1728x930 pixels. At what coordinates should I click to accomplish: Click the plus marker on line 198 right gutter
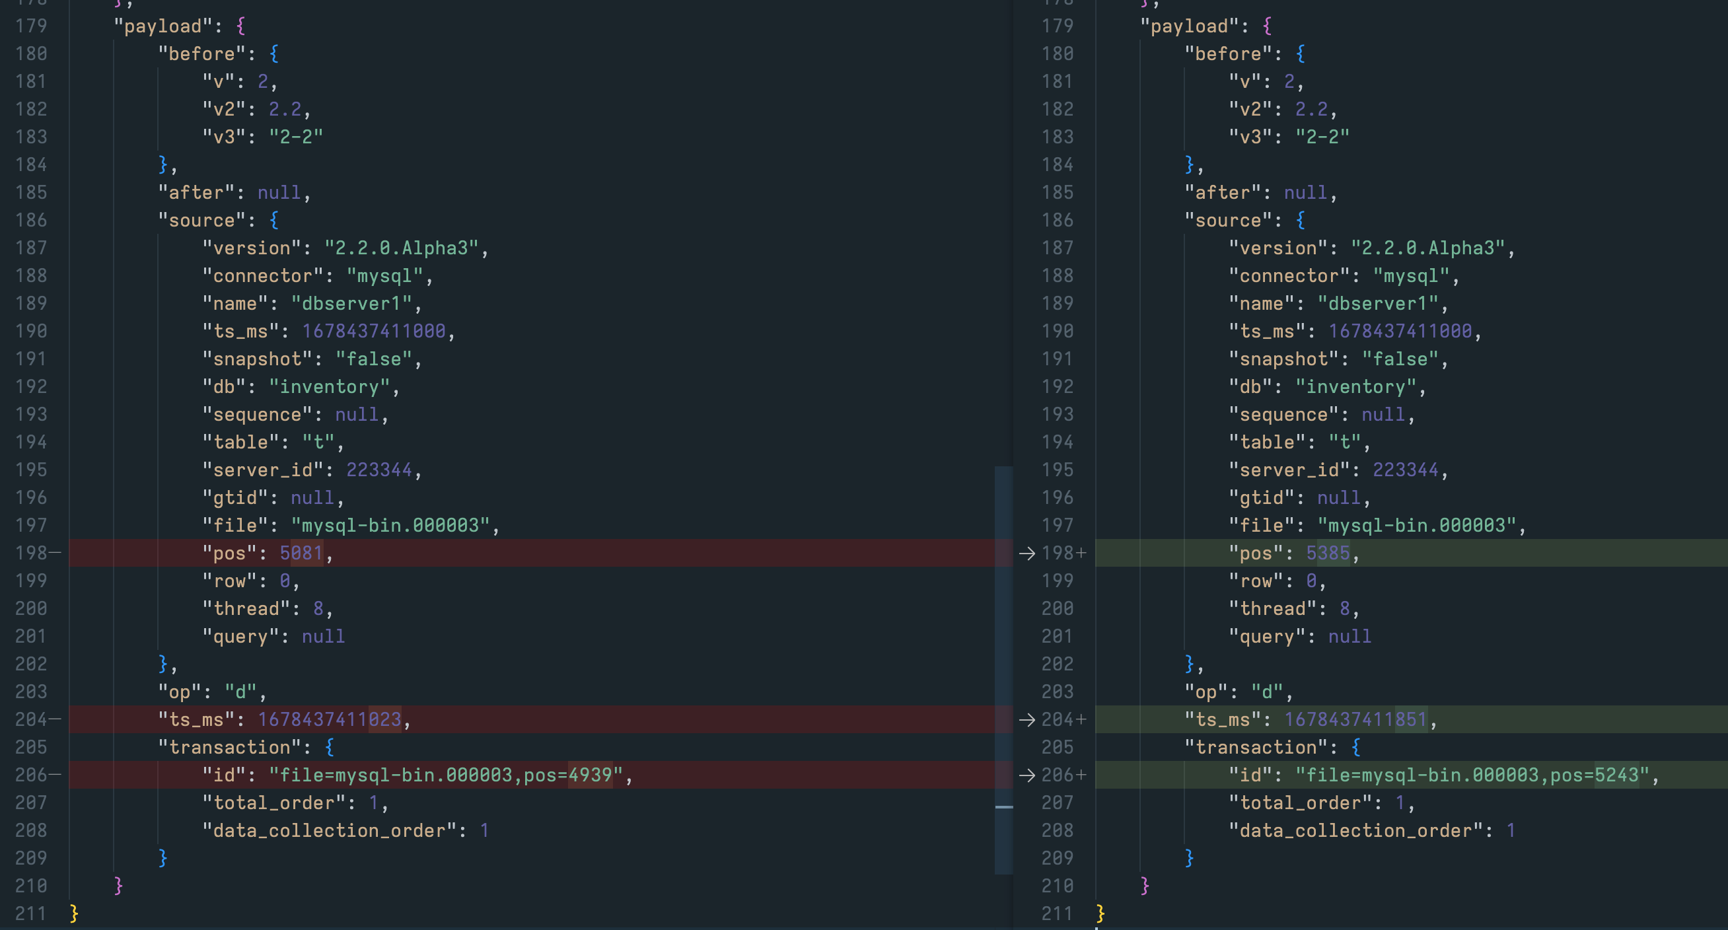pyautogui.click(x=1081, y=553)
